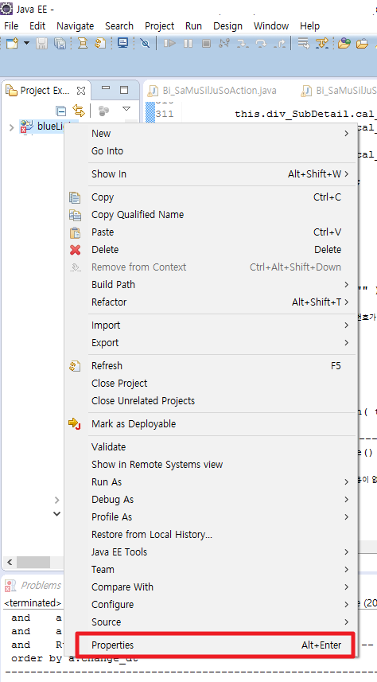Click the Step Over icon
The height and width of the screenshot is (682, 377).
coord(261,43)
